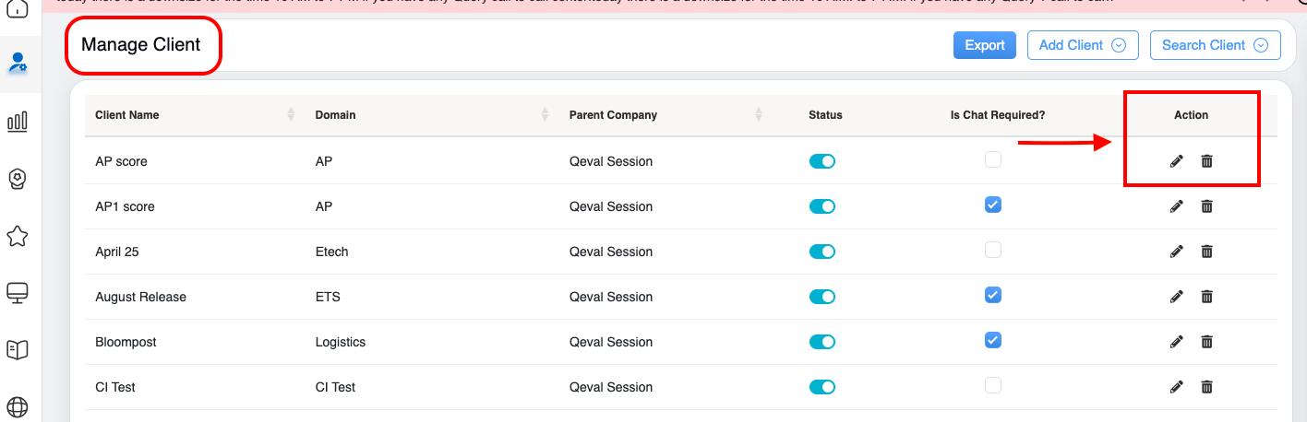Sort the table by Domain column
Image resolution: width=1307 pixels, height=422 pixels.
coord(545,115)
